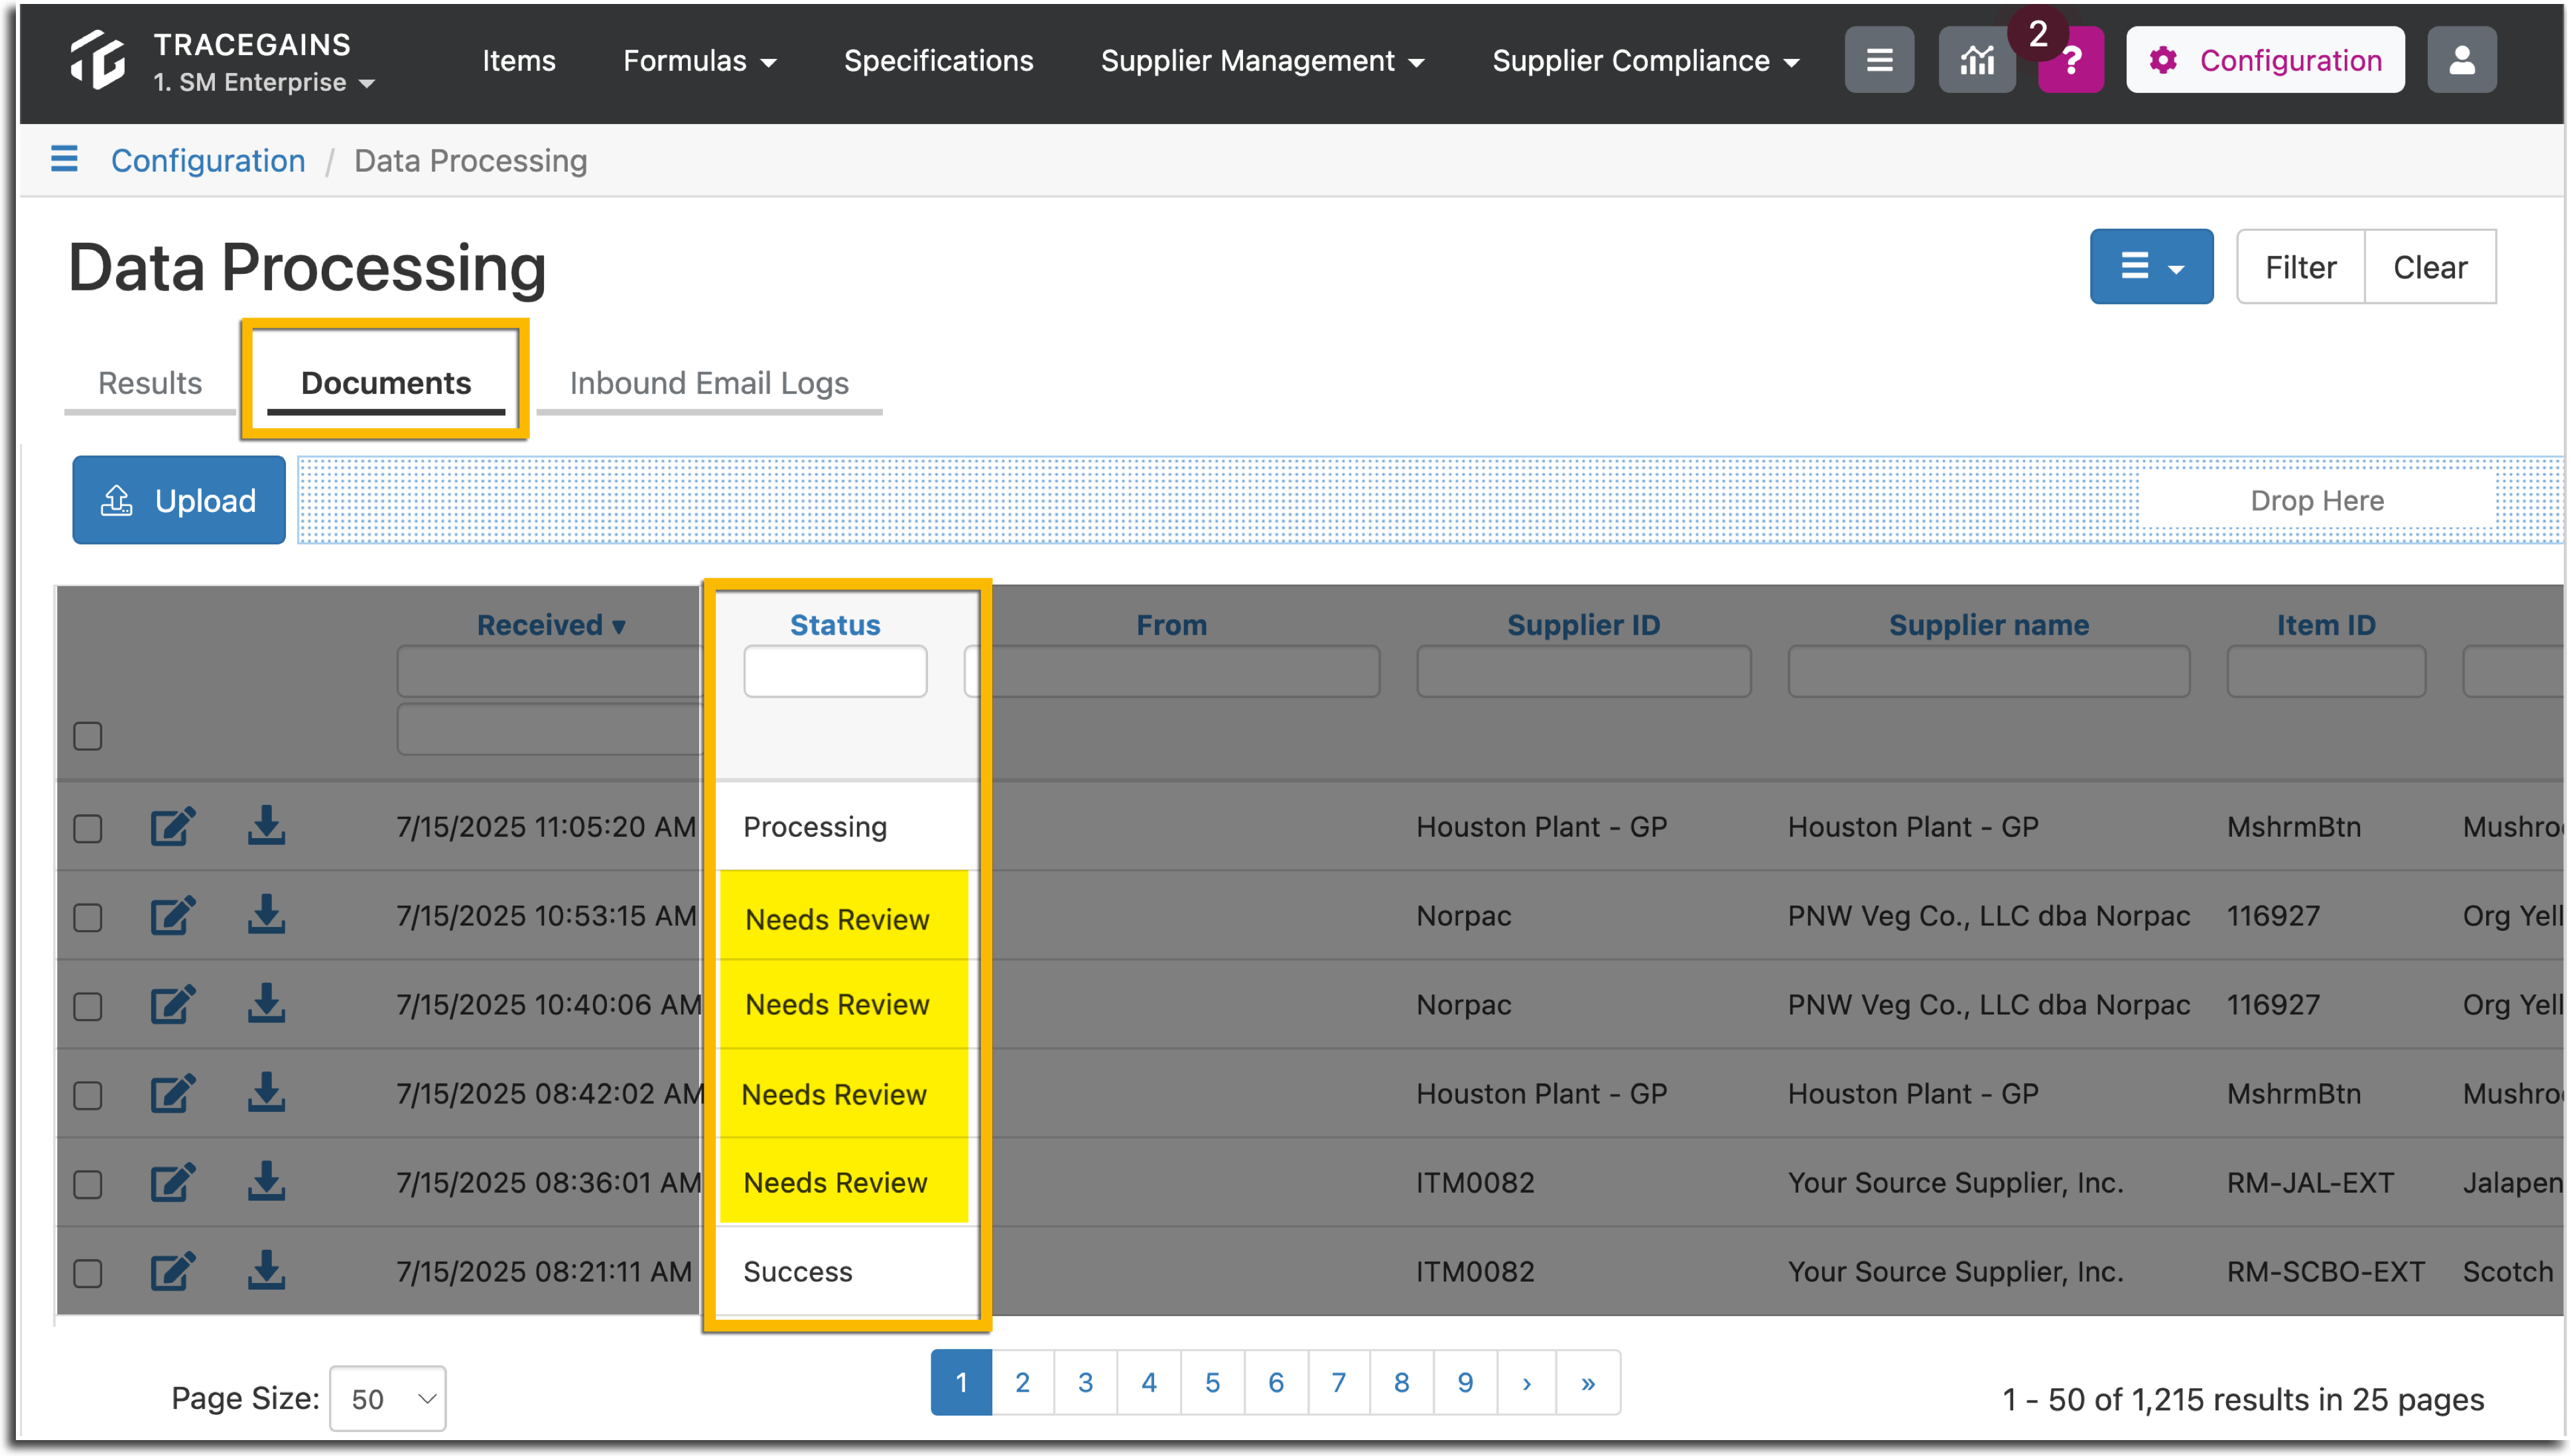This screenshot has width=2571, height=1456.
Task: Open the user profile icon
Action: (2461, 60)
